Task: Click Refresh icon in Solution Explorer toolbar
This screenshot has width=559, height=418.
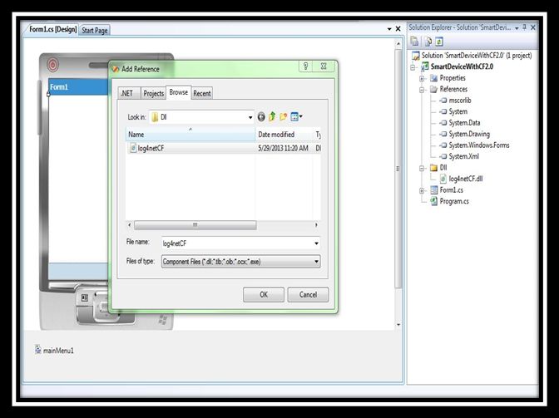Action: (x=439, y=42)
